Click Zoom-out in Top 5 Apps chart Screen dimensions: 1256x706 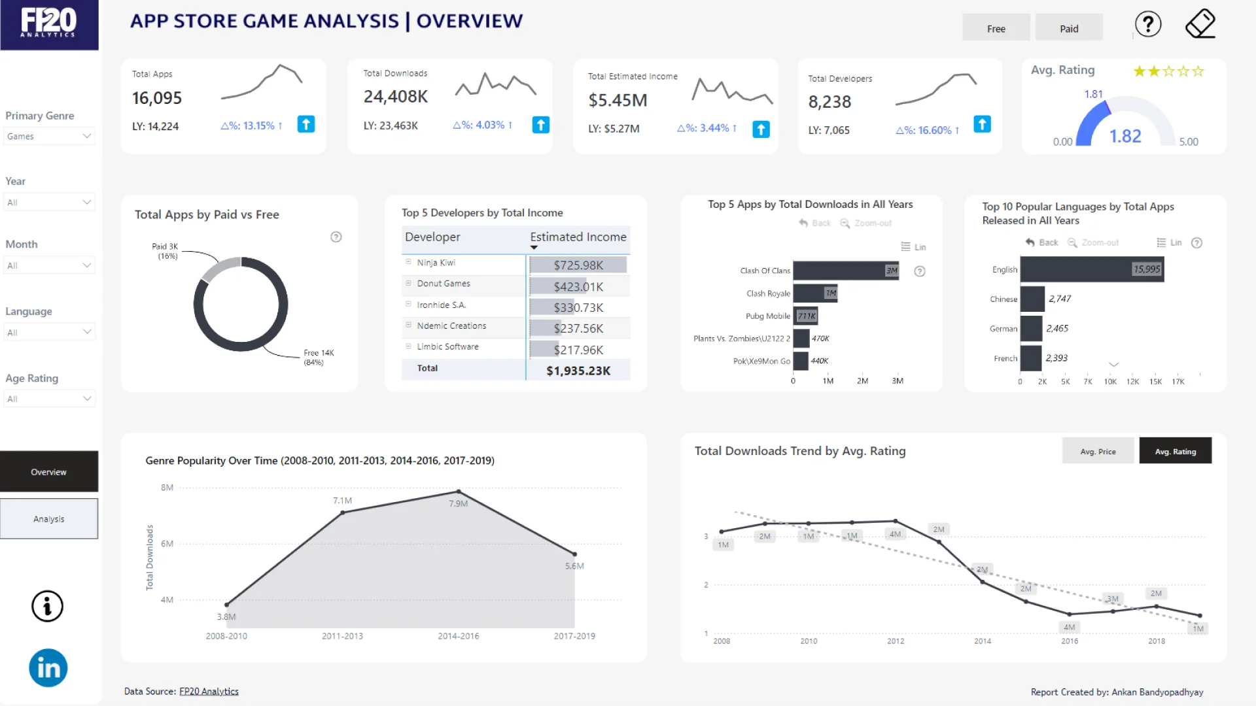click(865, 223)
